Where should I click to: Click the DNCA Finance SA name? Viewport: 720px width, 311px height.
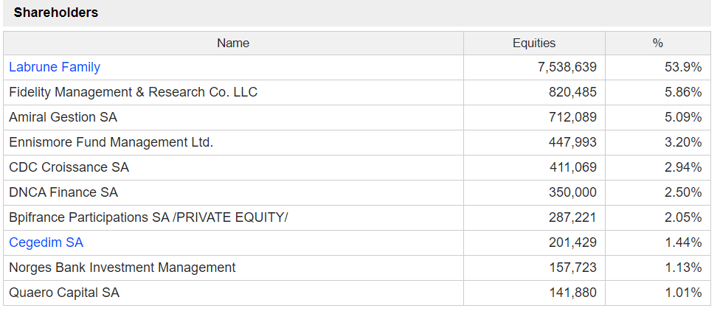tap(63, 192)
